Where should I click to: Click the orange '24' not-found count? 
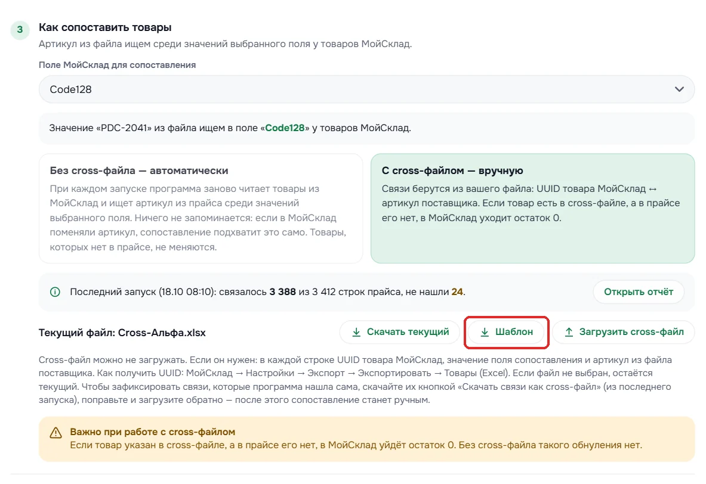tap(457, 292)
